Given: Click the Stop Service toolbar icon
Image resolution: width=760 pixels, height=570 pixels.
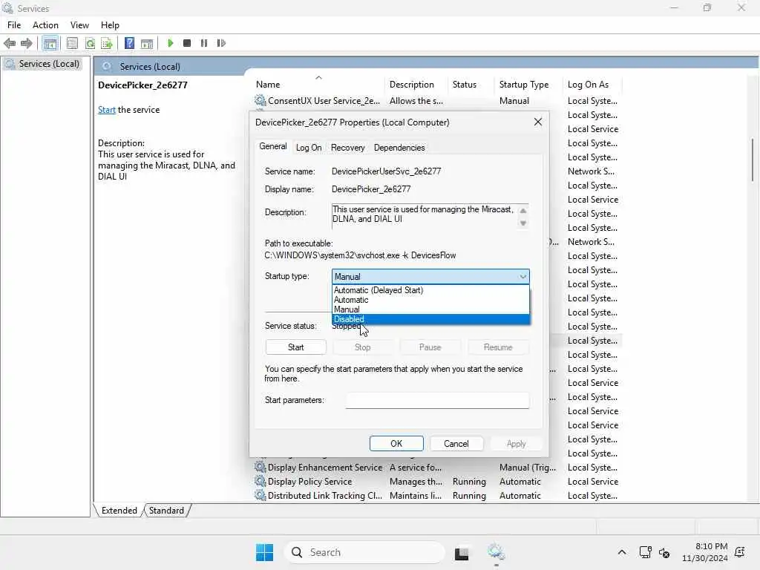Looking at the screenshot, I should point(187,43).
